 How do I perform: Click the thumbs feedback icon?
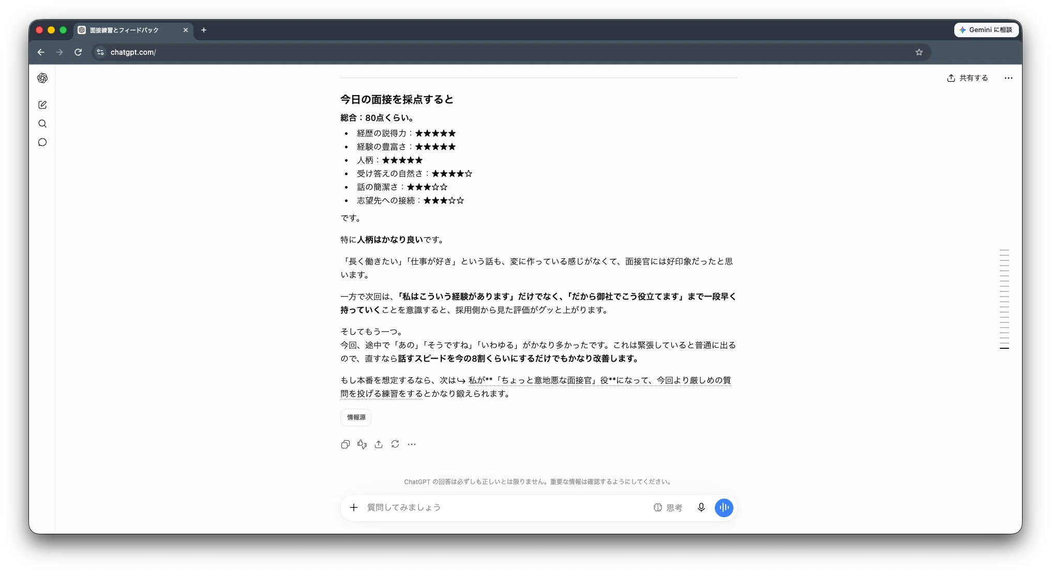pyautogui.click(x=362, y=444)
